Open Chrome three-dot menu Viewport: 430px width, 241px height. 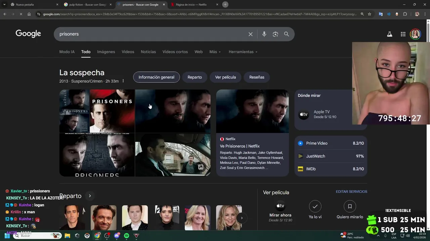tap(425, 14)
